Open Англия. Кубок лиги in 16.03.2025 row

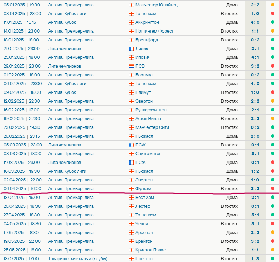pos(67,171)
